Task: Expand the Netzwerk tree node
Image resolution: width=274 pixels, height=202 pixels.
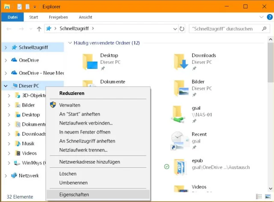Action: (x=6, y=175)
